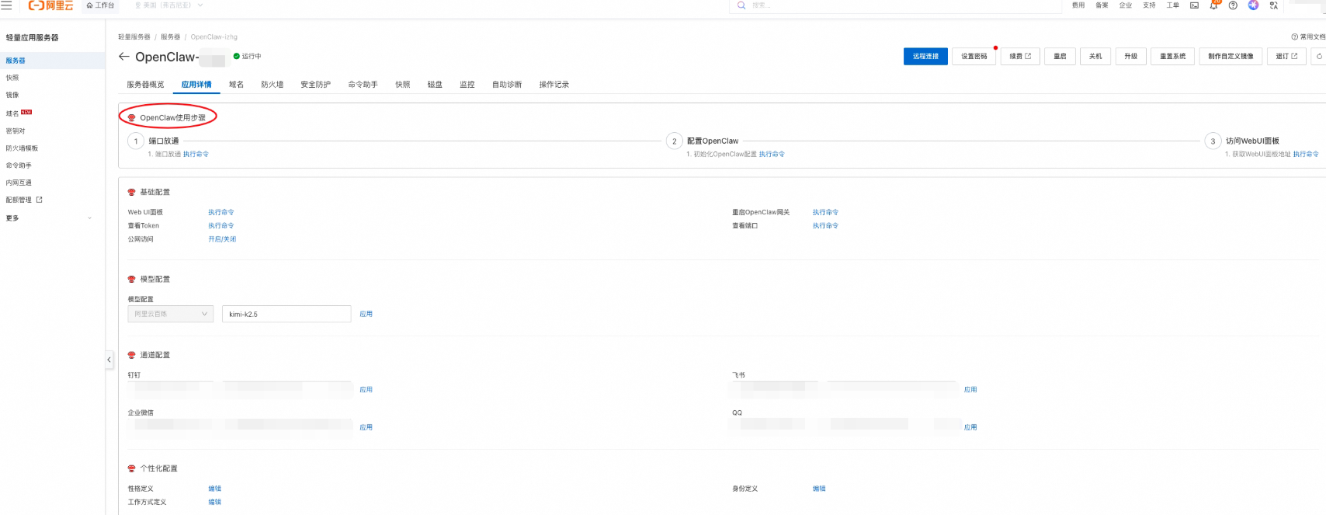Switch to the 安全防护 tab
The image size is (1326, 515).
click(x=316, y=85)
